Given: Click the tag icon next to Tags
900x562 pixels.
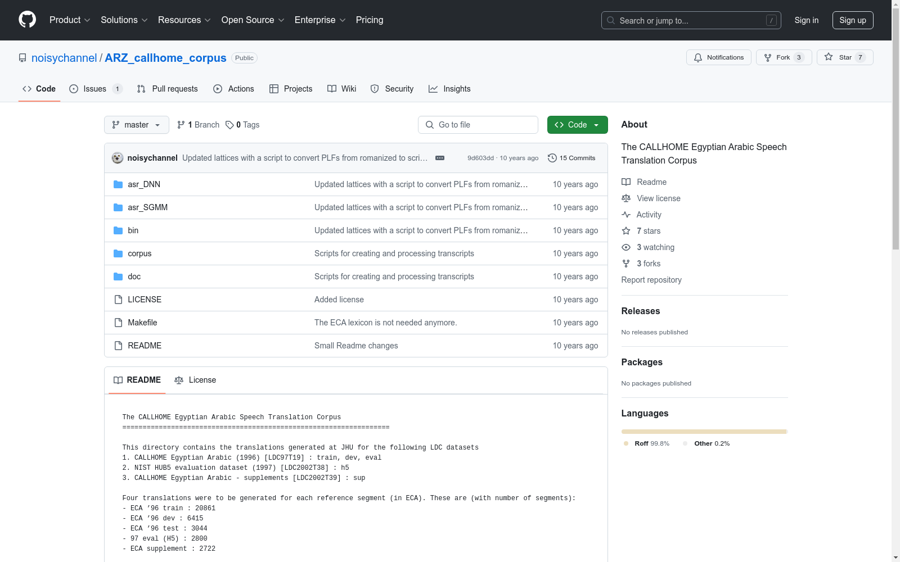Looking at the screenshot, I should [x=229, y=125].
